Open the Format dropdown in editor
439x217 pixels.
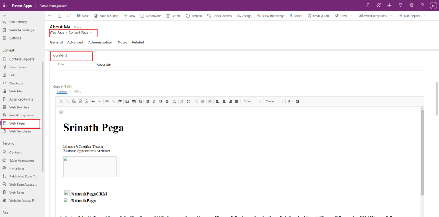[x=274, y=101]
